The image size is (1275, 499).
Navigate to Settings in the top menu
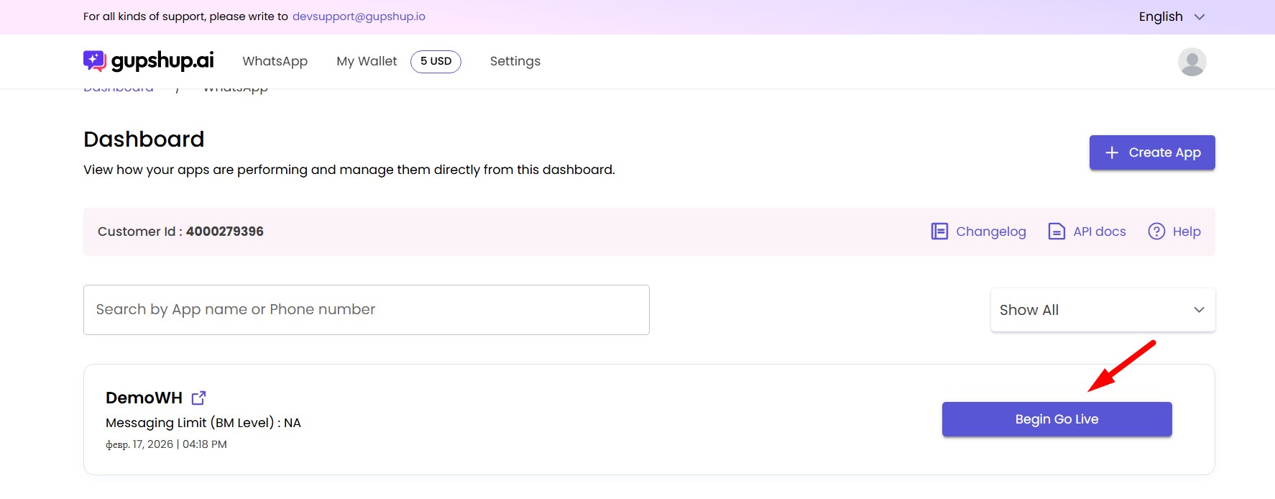515,61
